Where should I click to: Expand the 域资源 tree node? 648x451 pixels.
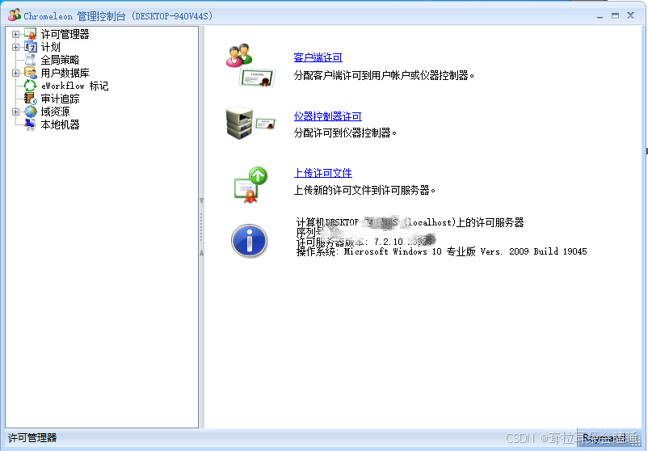[x=15, y=112]
